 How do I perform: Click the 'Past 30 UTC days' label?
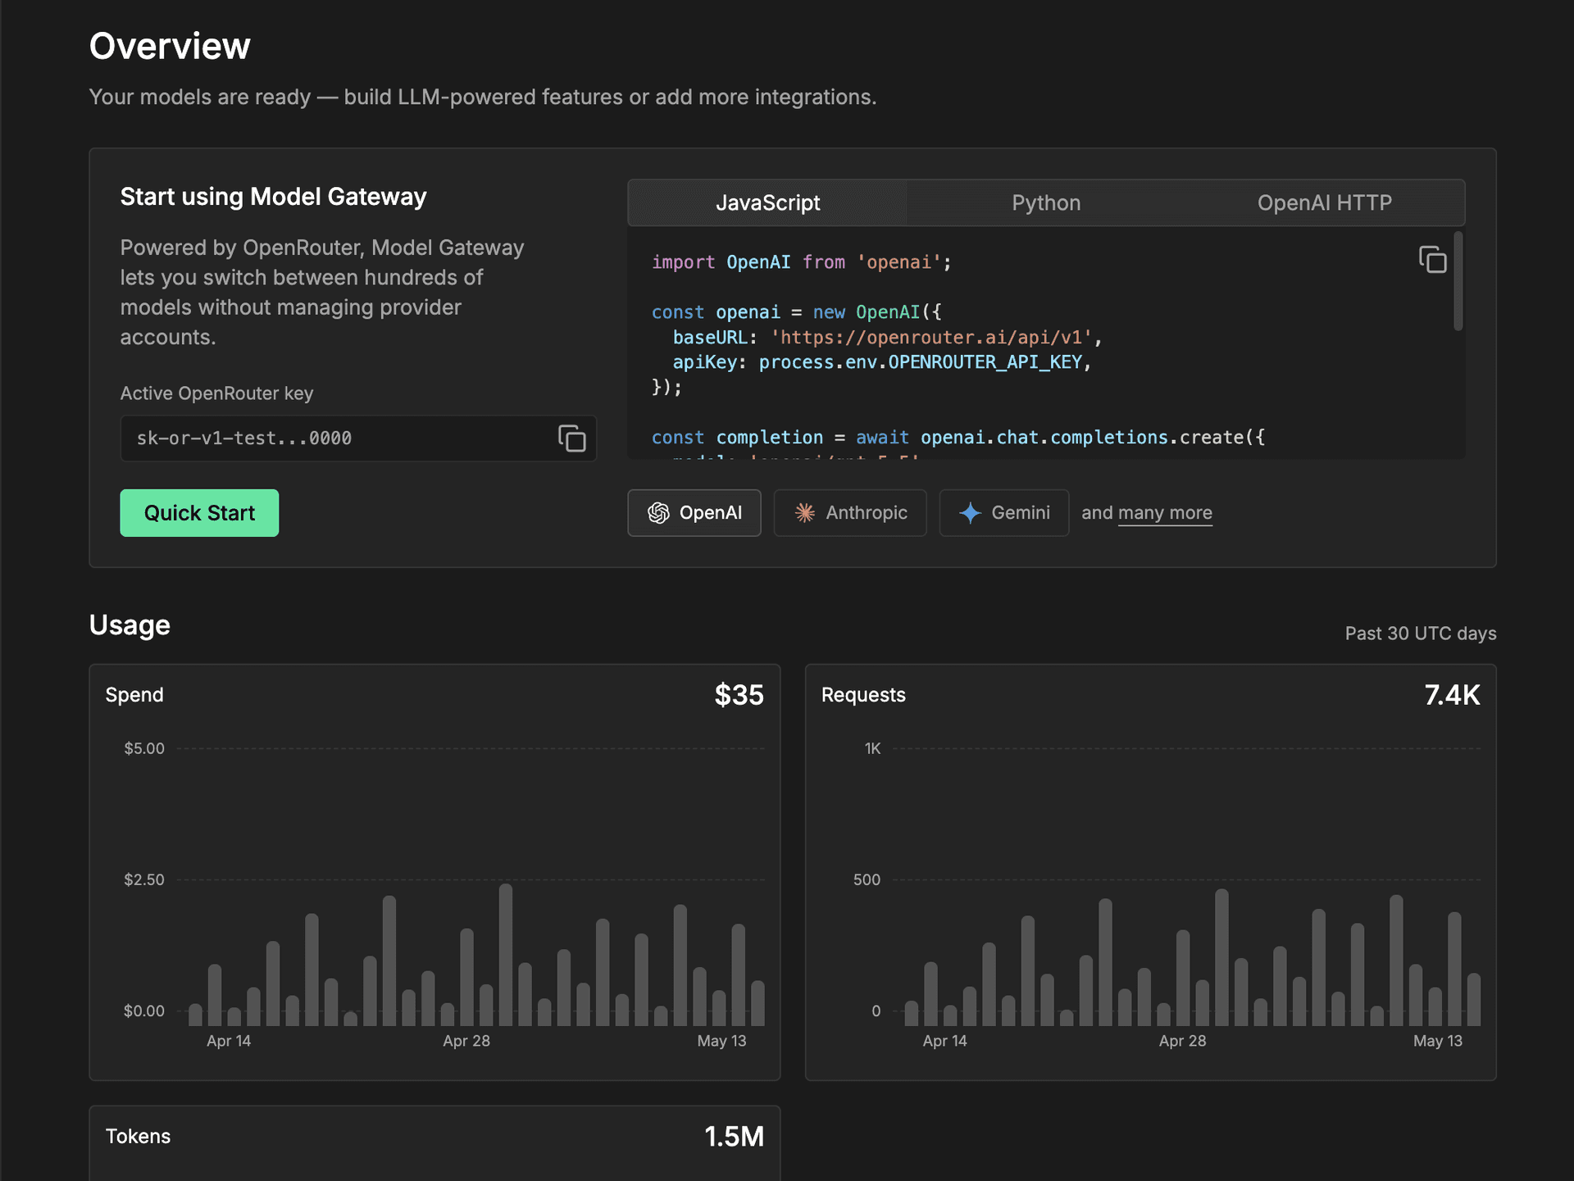pos(1421,634)
